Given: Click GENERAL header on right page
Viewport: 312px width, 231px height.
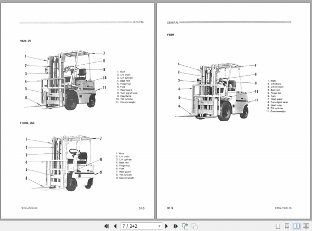Looking at the screenshot, I should 173,23.
